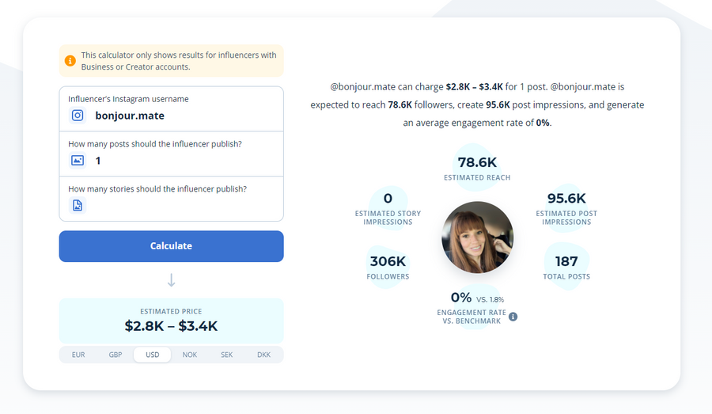Focus the empty stories count field

172,199
